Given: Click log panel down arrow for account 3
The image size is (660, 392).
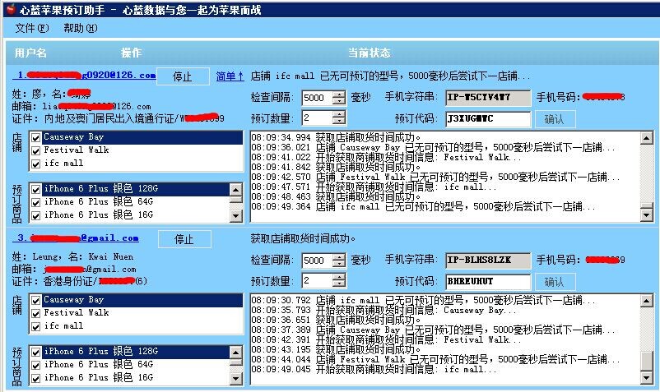Looking at the screenshot, I should click(646, 378).
